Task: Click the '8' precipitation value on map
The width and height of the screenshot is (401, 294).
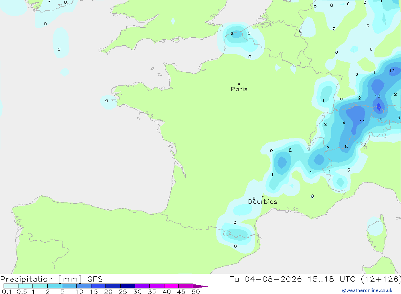Action: [346, 147]
